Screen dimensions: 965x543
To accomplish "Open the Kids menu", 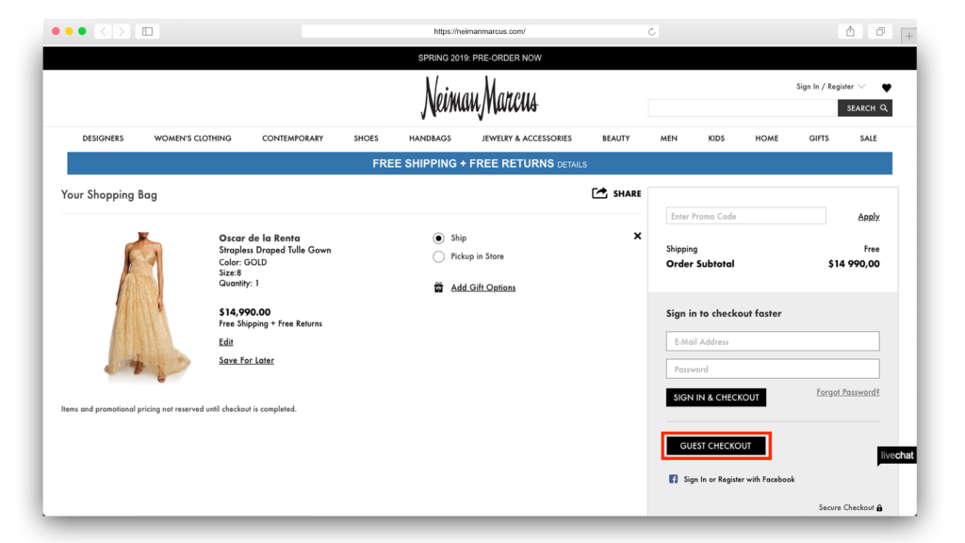I will tap(716, 139).
